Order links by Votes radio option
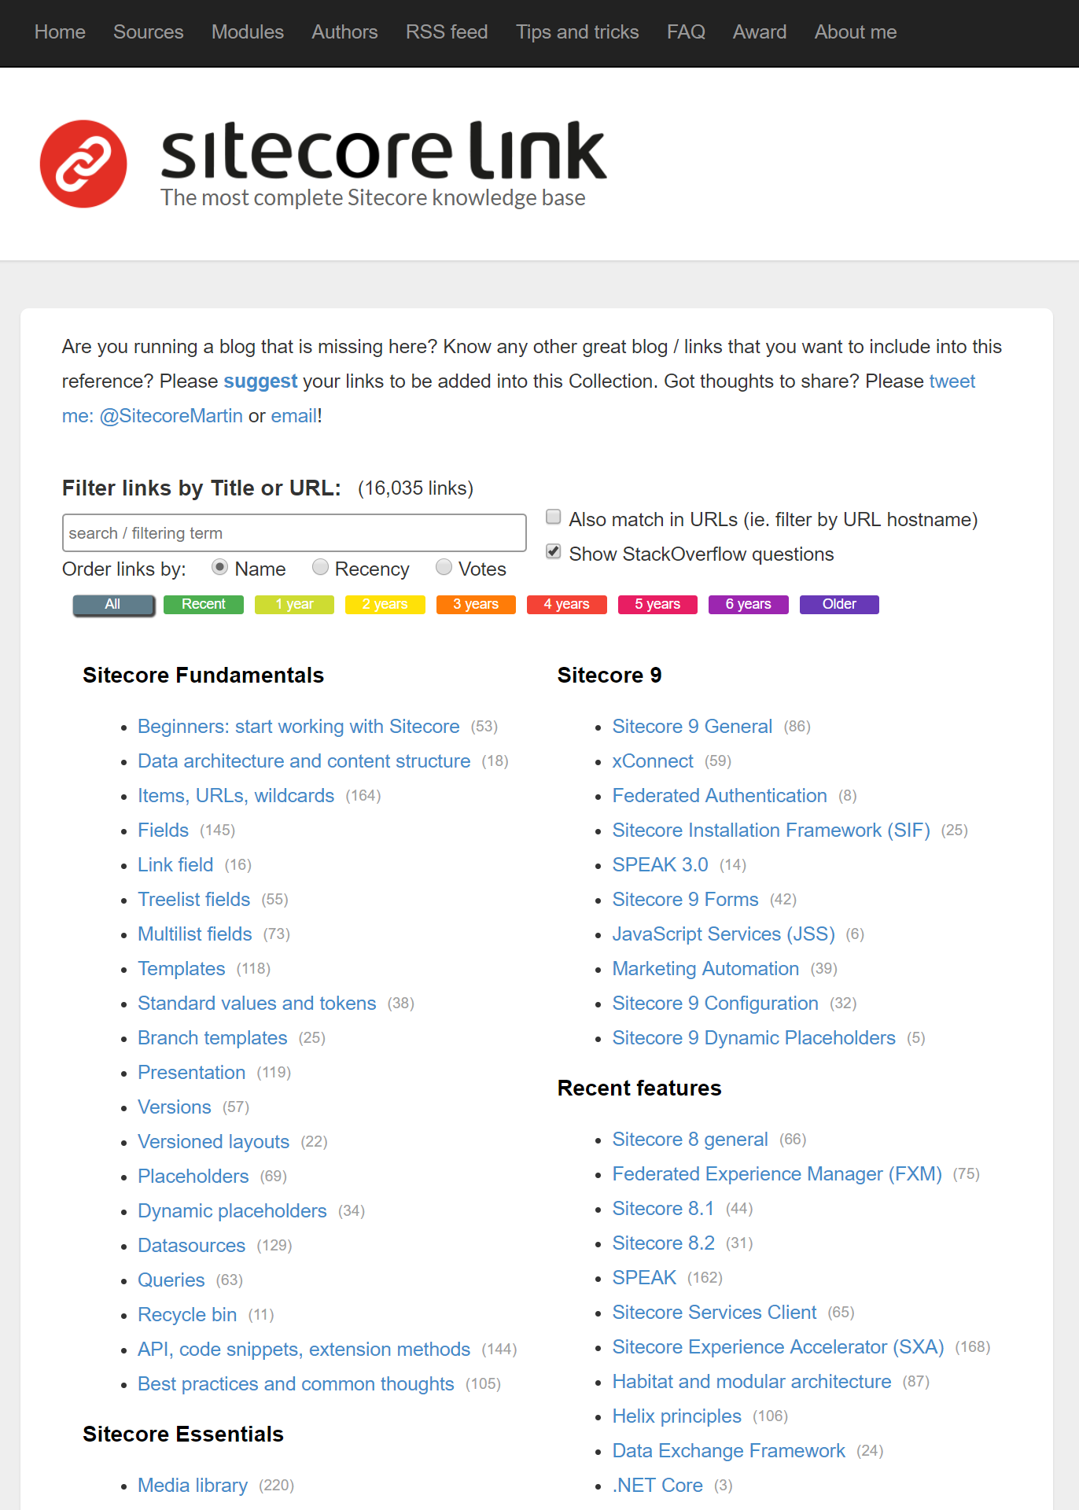 [444, 567]
